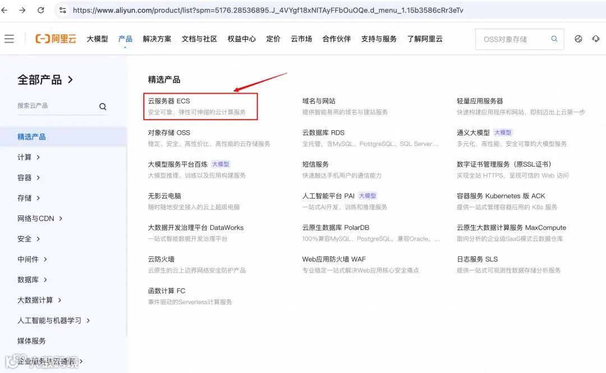606x373 pixels.
Task: Expand the 存储 category chevron
Action: tap(38, 198)
